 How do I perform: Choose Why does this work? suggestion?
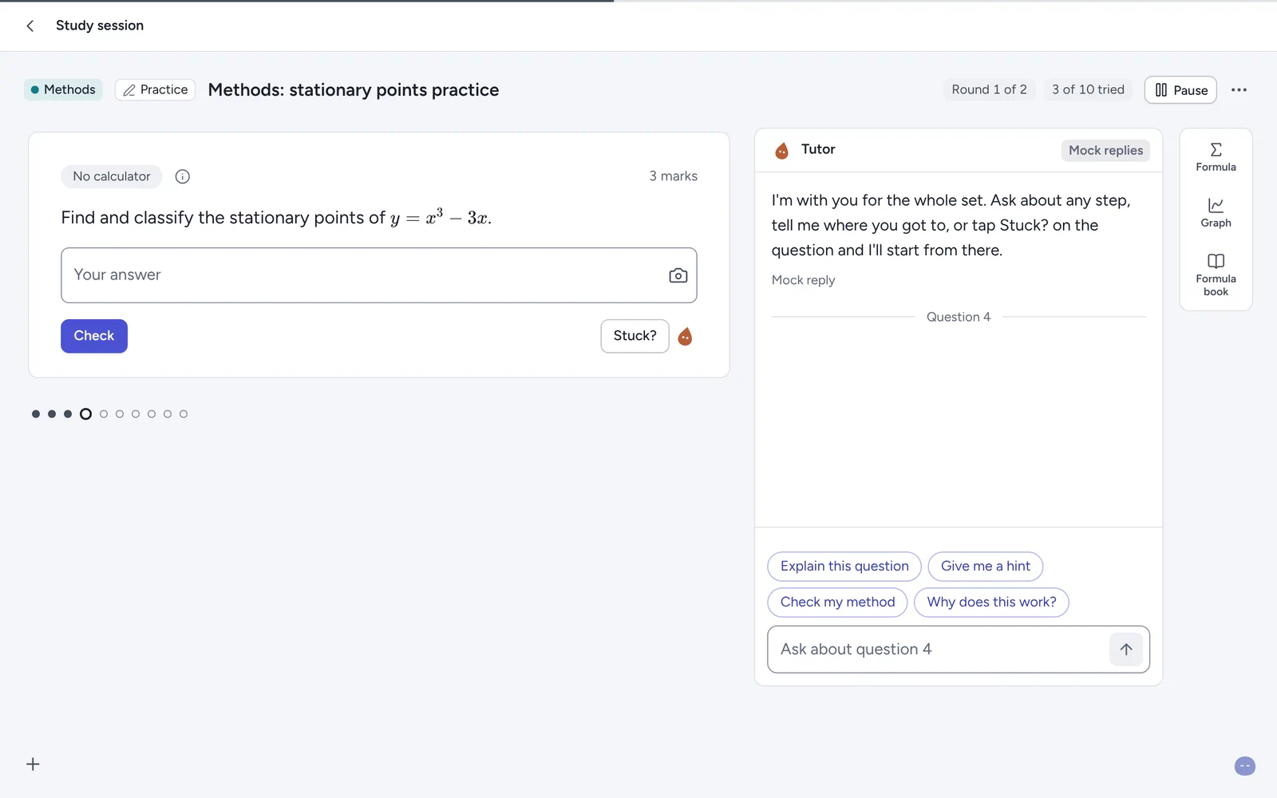coord(991,602)
